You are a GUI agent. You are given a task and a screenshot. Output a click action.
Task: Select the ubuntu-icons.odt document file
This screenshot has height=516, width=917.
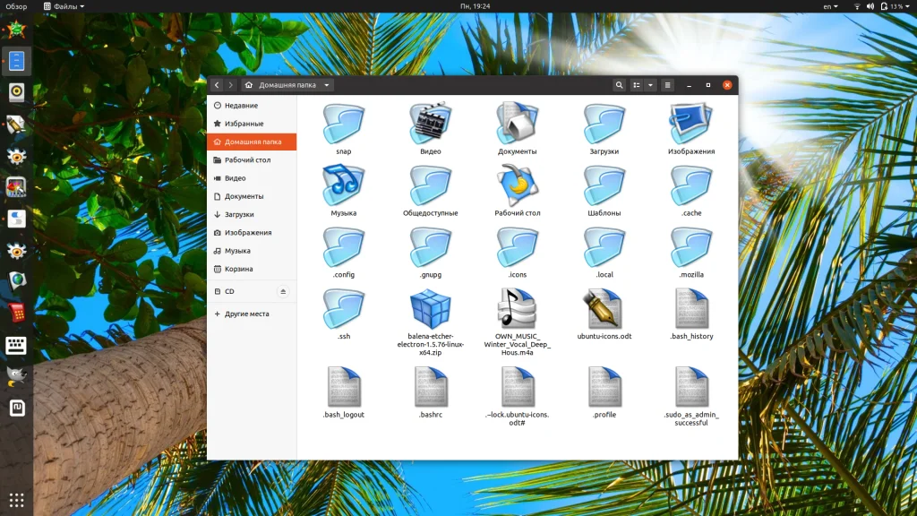(x=604, y=310)
